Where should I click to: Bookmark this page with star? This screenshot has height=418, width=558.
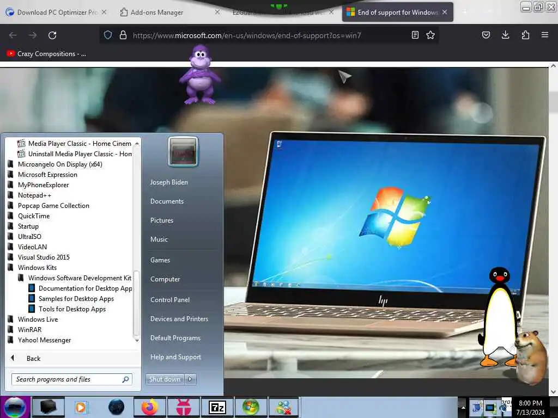coord(430,35)
